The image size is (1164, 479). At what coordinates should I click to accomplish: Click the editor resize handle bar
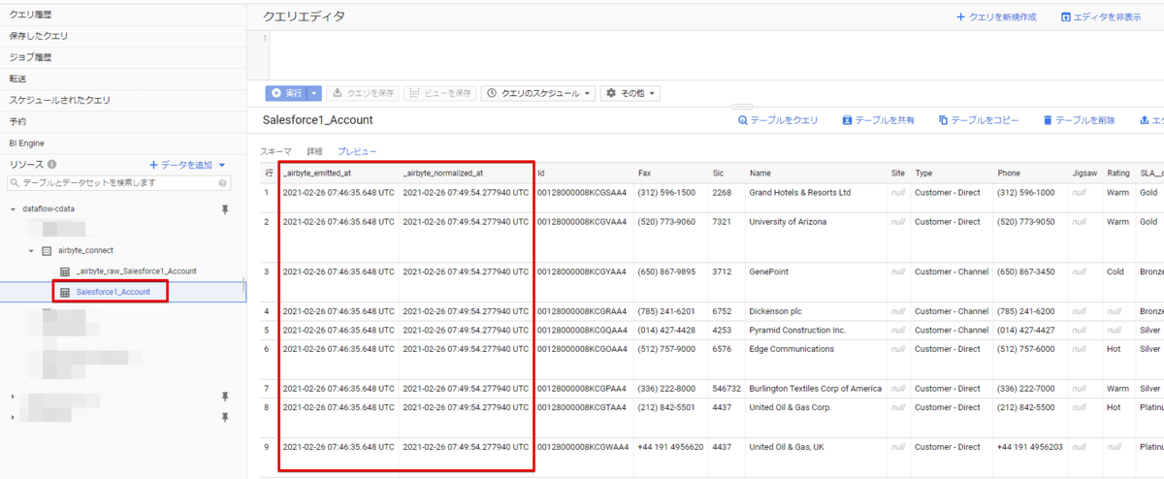click(x=742, y=107)
